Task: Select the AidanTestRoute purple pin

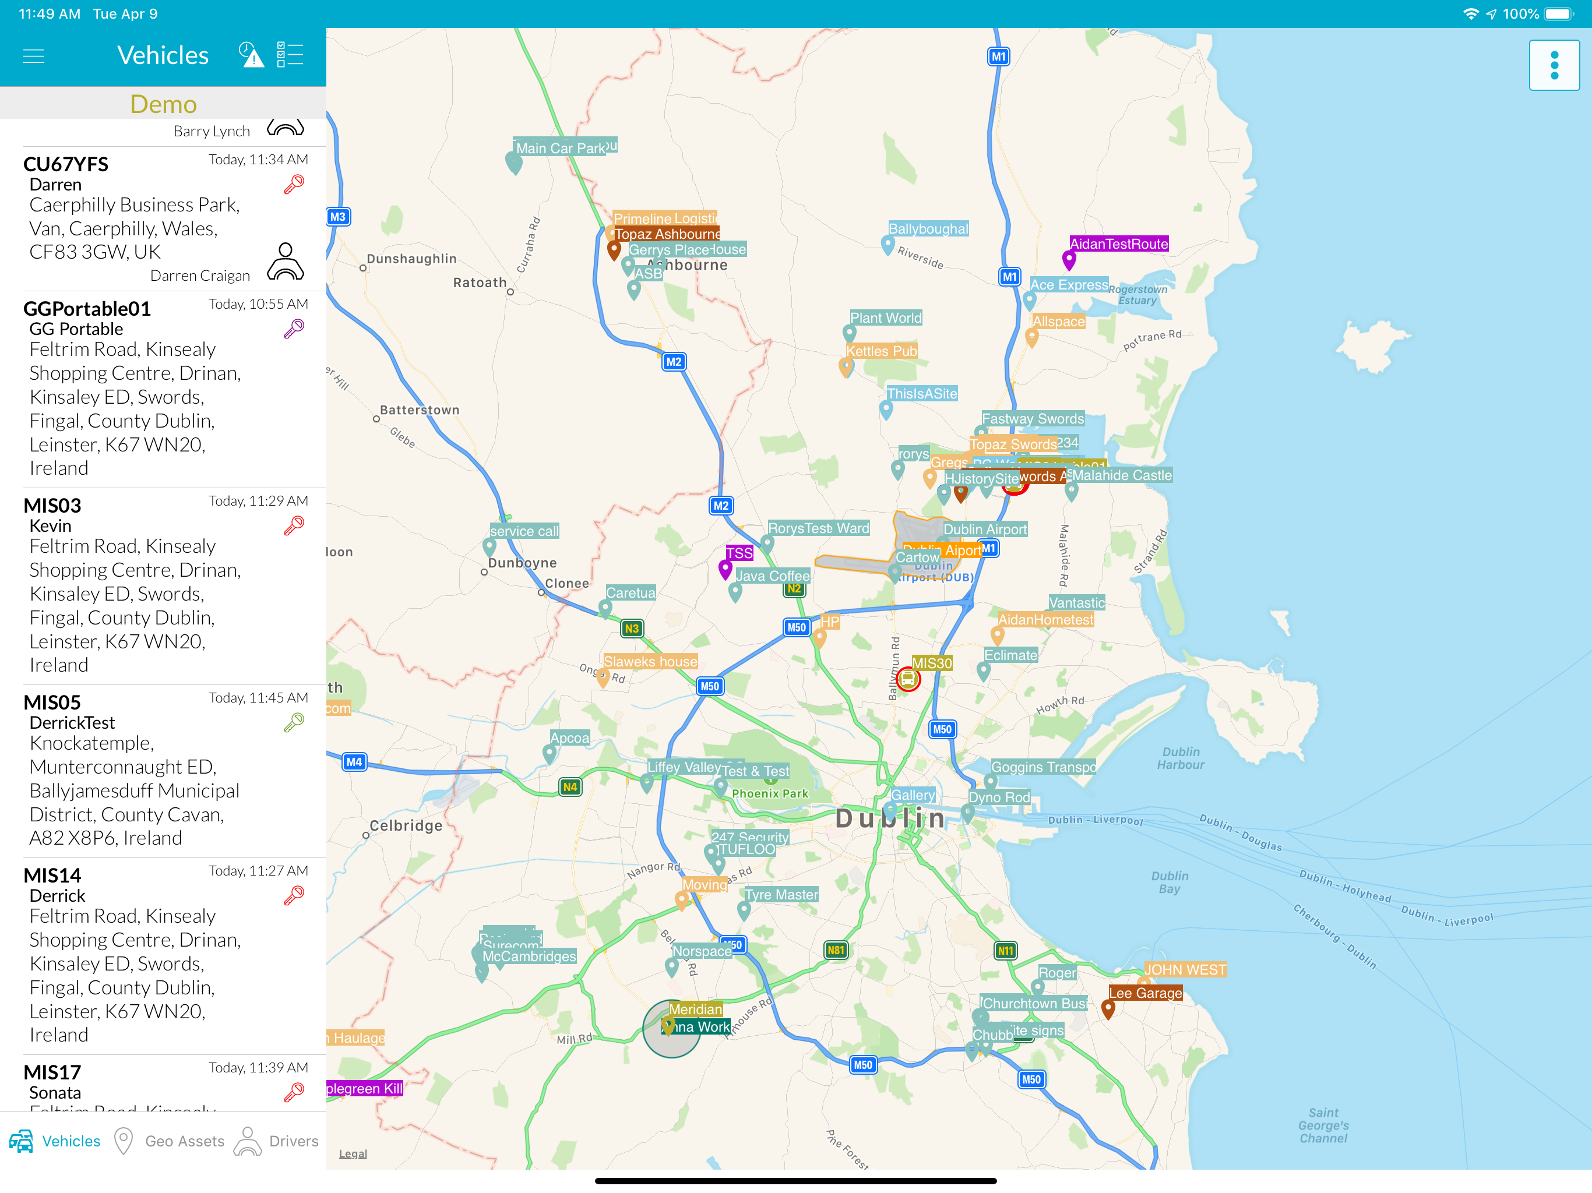Action: [x=1069, y=260]
